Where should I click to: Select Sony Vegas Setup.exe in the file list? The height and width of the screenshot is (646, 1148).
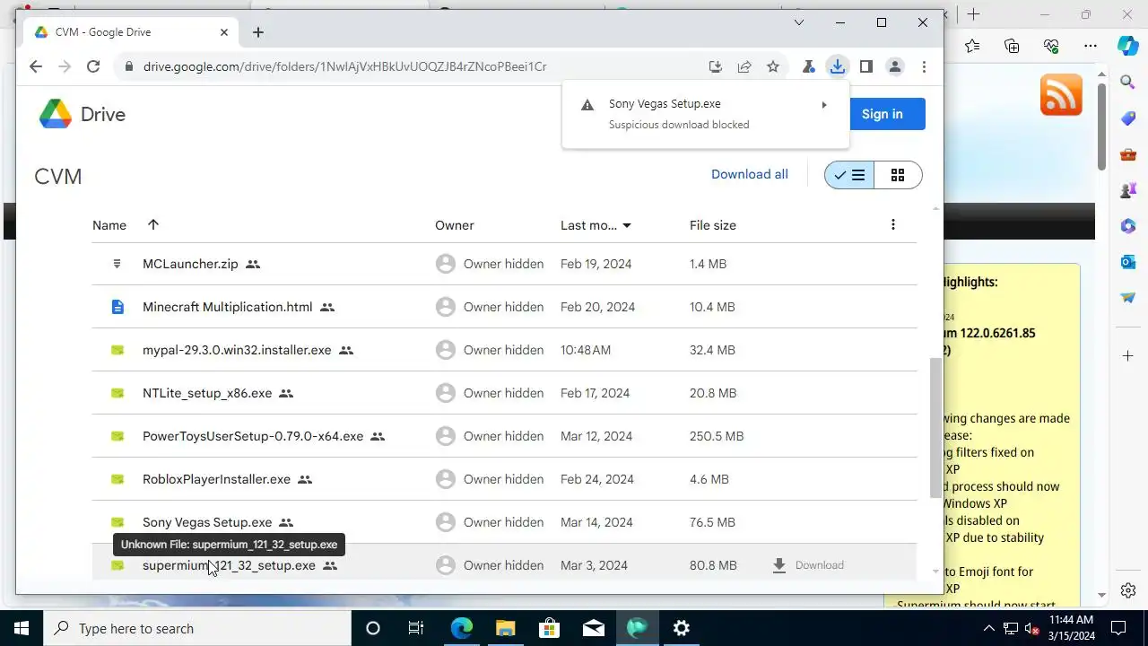tap(207, 522)
